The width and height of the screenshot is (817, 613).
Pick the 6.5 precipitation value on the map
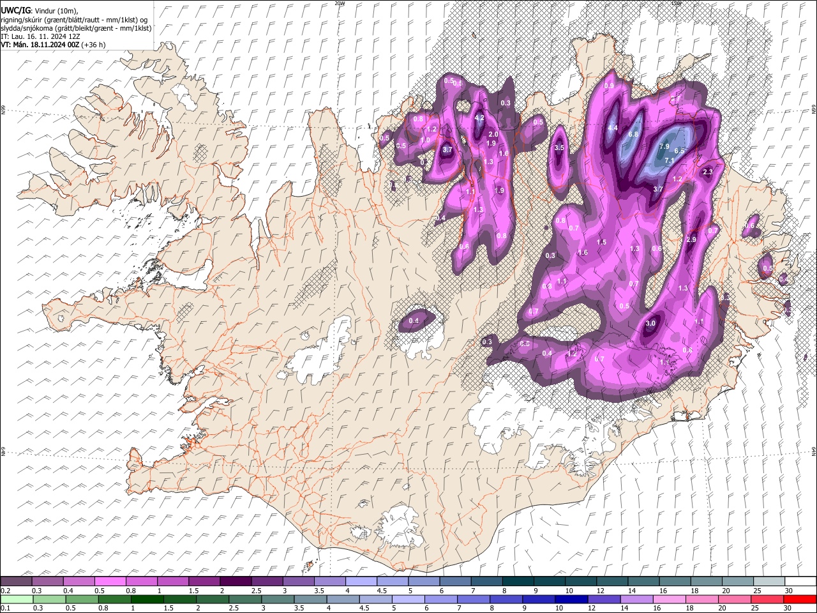point(679,151)
